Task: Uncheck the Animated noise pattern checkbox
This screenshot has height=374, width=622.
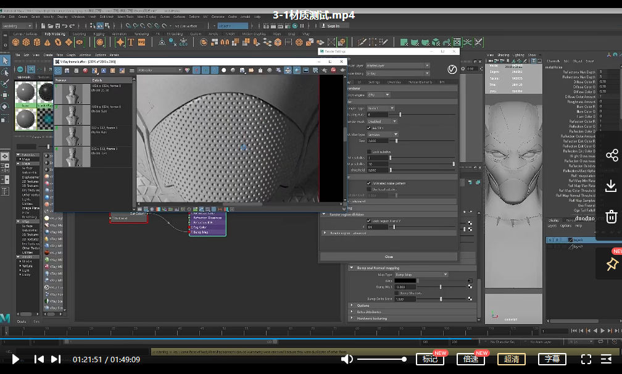Action: [x=369, y=183]
